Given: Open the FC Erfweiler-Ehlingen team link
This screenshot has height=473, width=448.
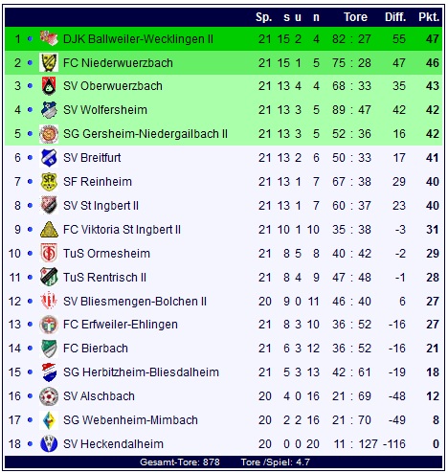Looking at the screenshot, I should point(121,325).
